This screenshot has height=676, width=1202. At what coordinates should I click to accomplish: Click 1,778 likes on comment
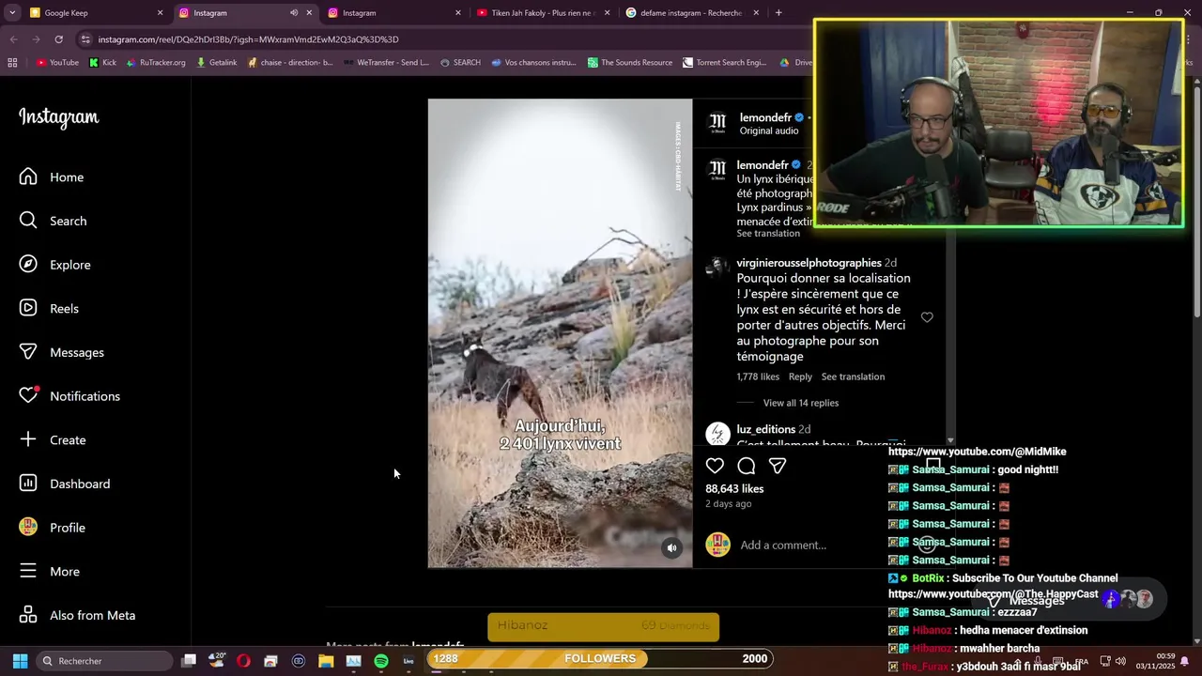[758, 376]
